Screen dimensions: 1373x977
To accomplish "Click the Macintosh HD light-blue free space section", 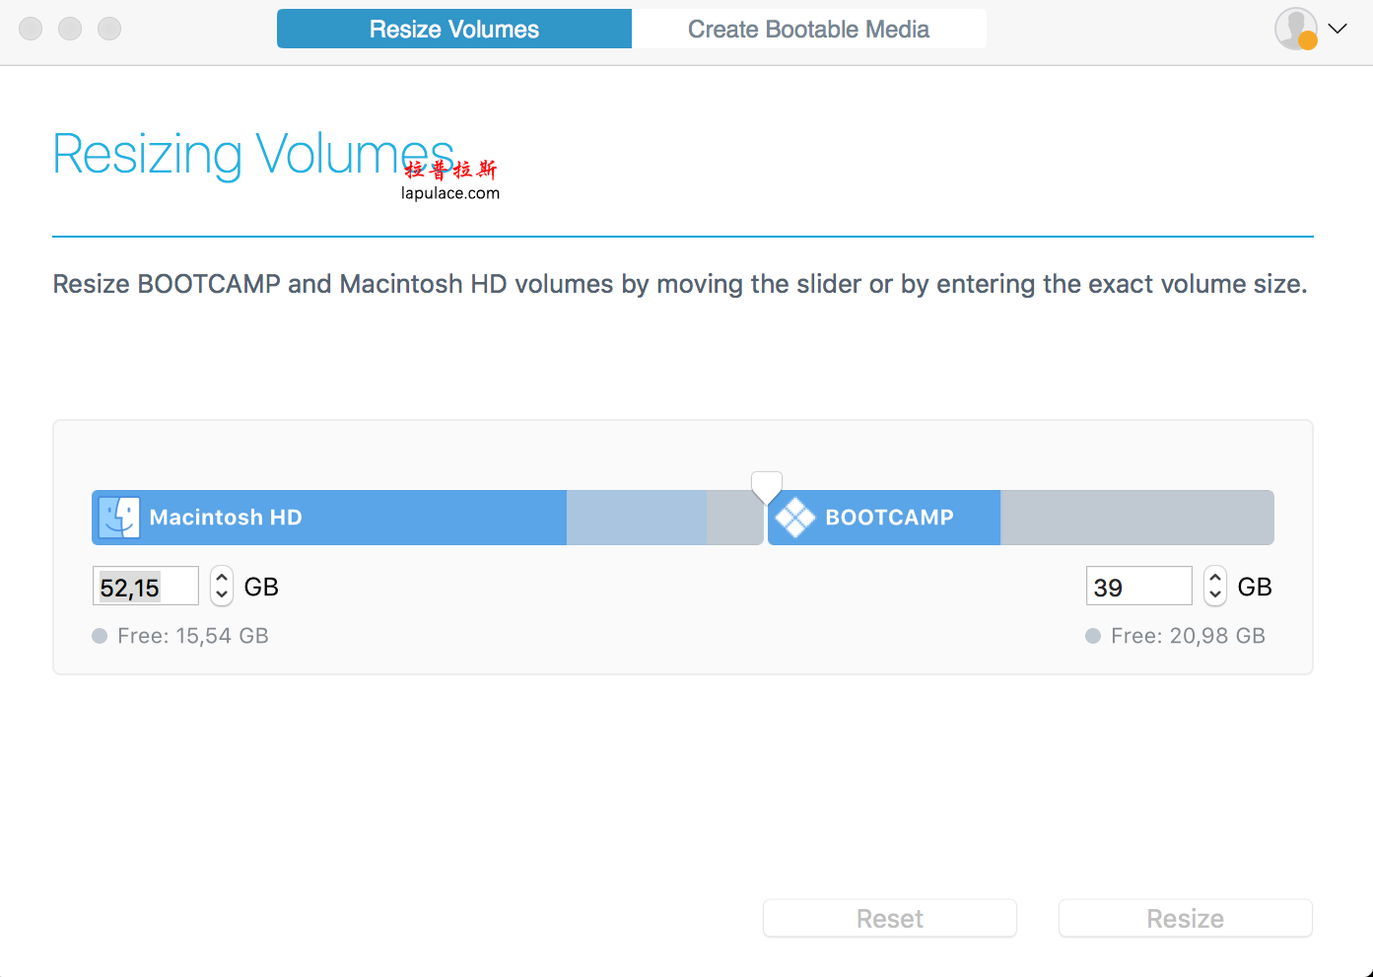I will pos(637,518).
